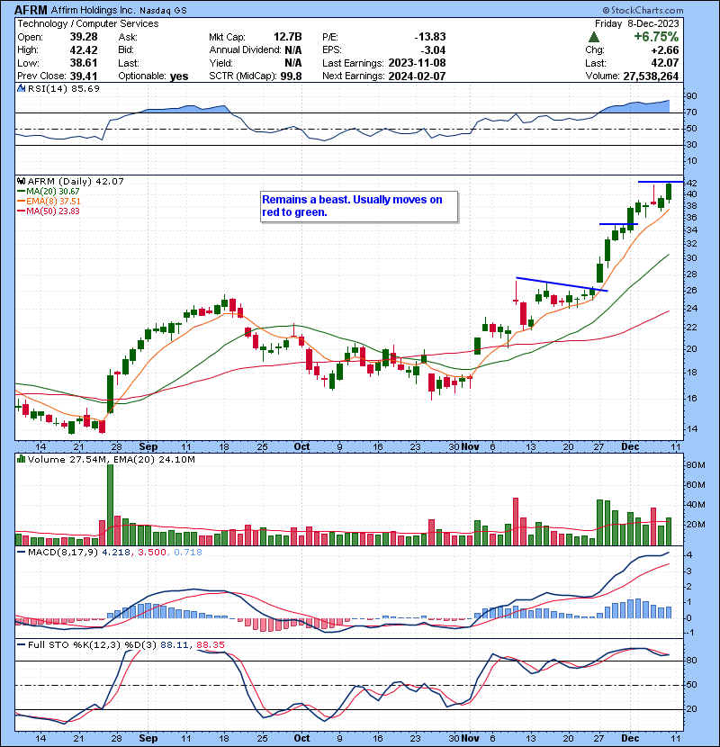The width and height of the screenshot is (720, 747).
Task: Click the Friday 8-Dec-2023 date label
Action: point(636,23)
